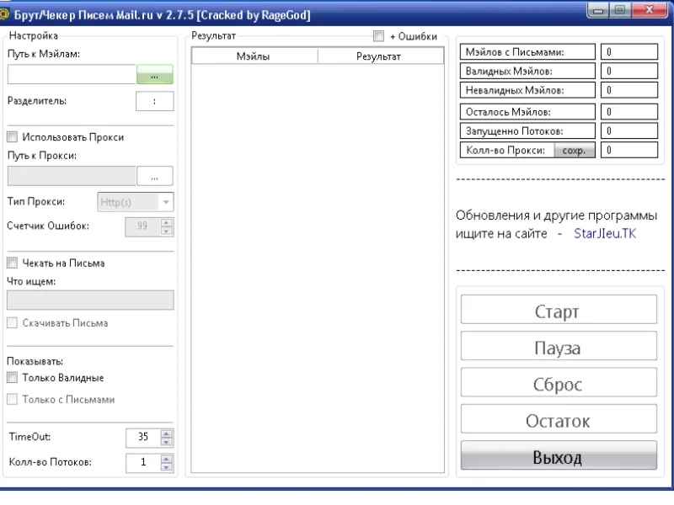Click the Что ищем text field
The height and width of the screenshot is (505, 674).
pyautogui.click(x=90, y=300)
